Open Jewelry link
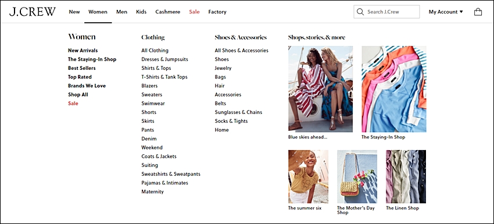494x224 pixels. [x=223, y=68]
